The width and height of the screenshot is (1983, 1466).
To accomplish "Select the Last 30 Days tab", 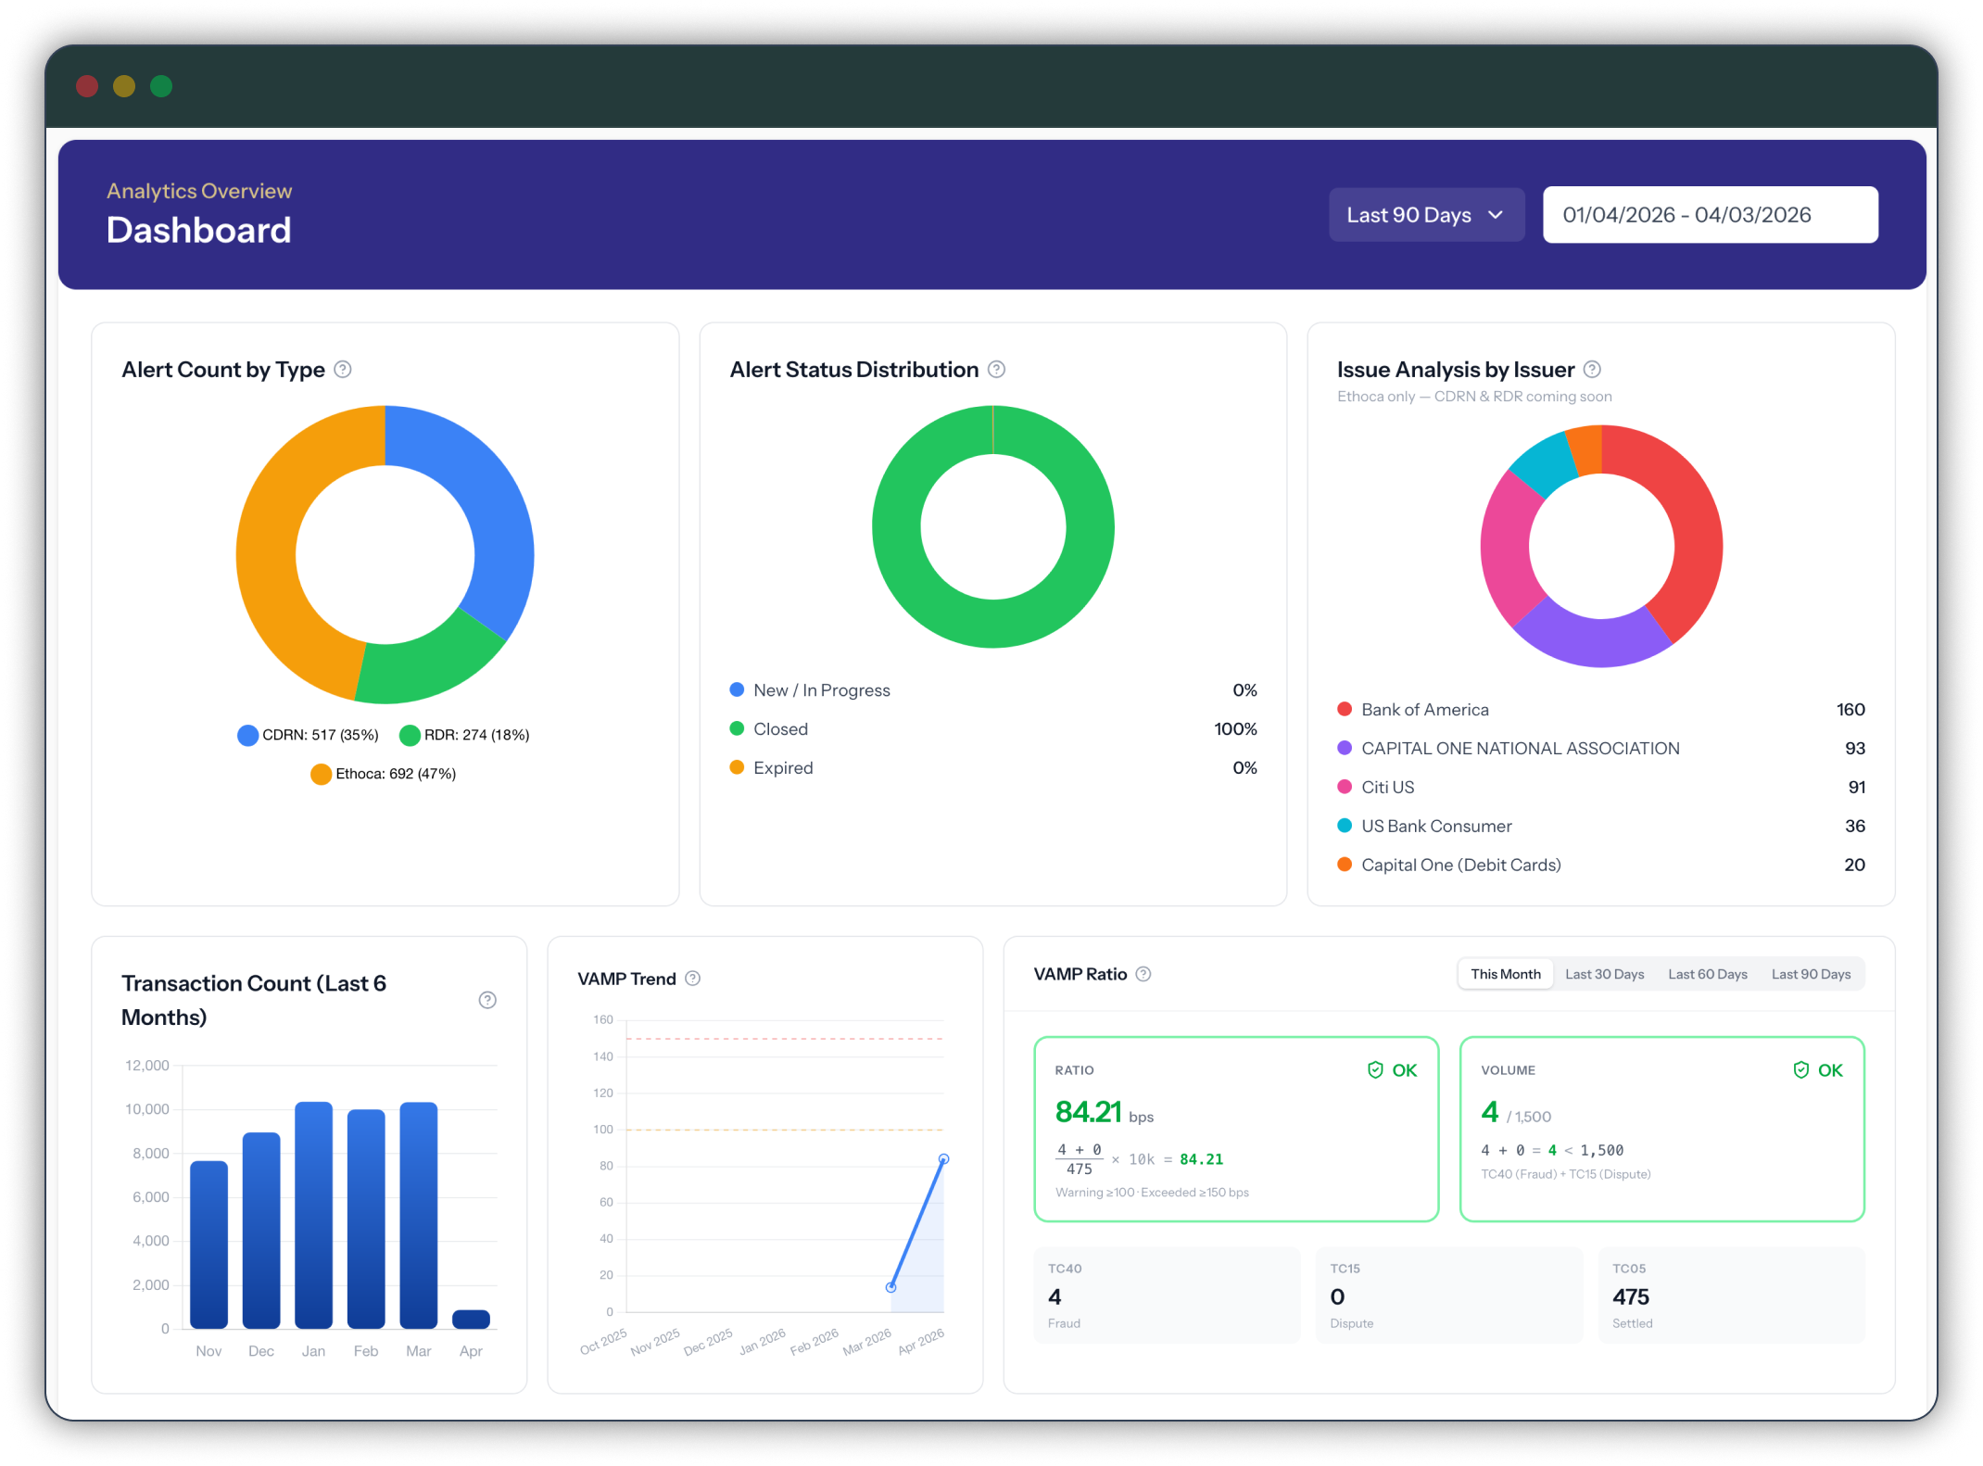I will (1604, 974).
